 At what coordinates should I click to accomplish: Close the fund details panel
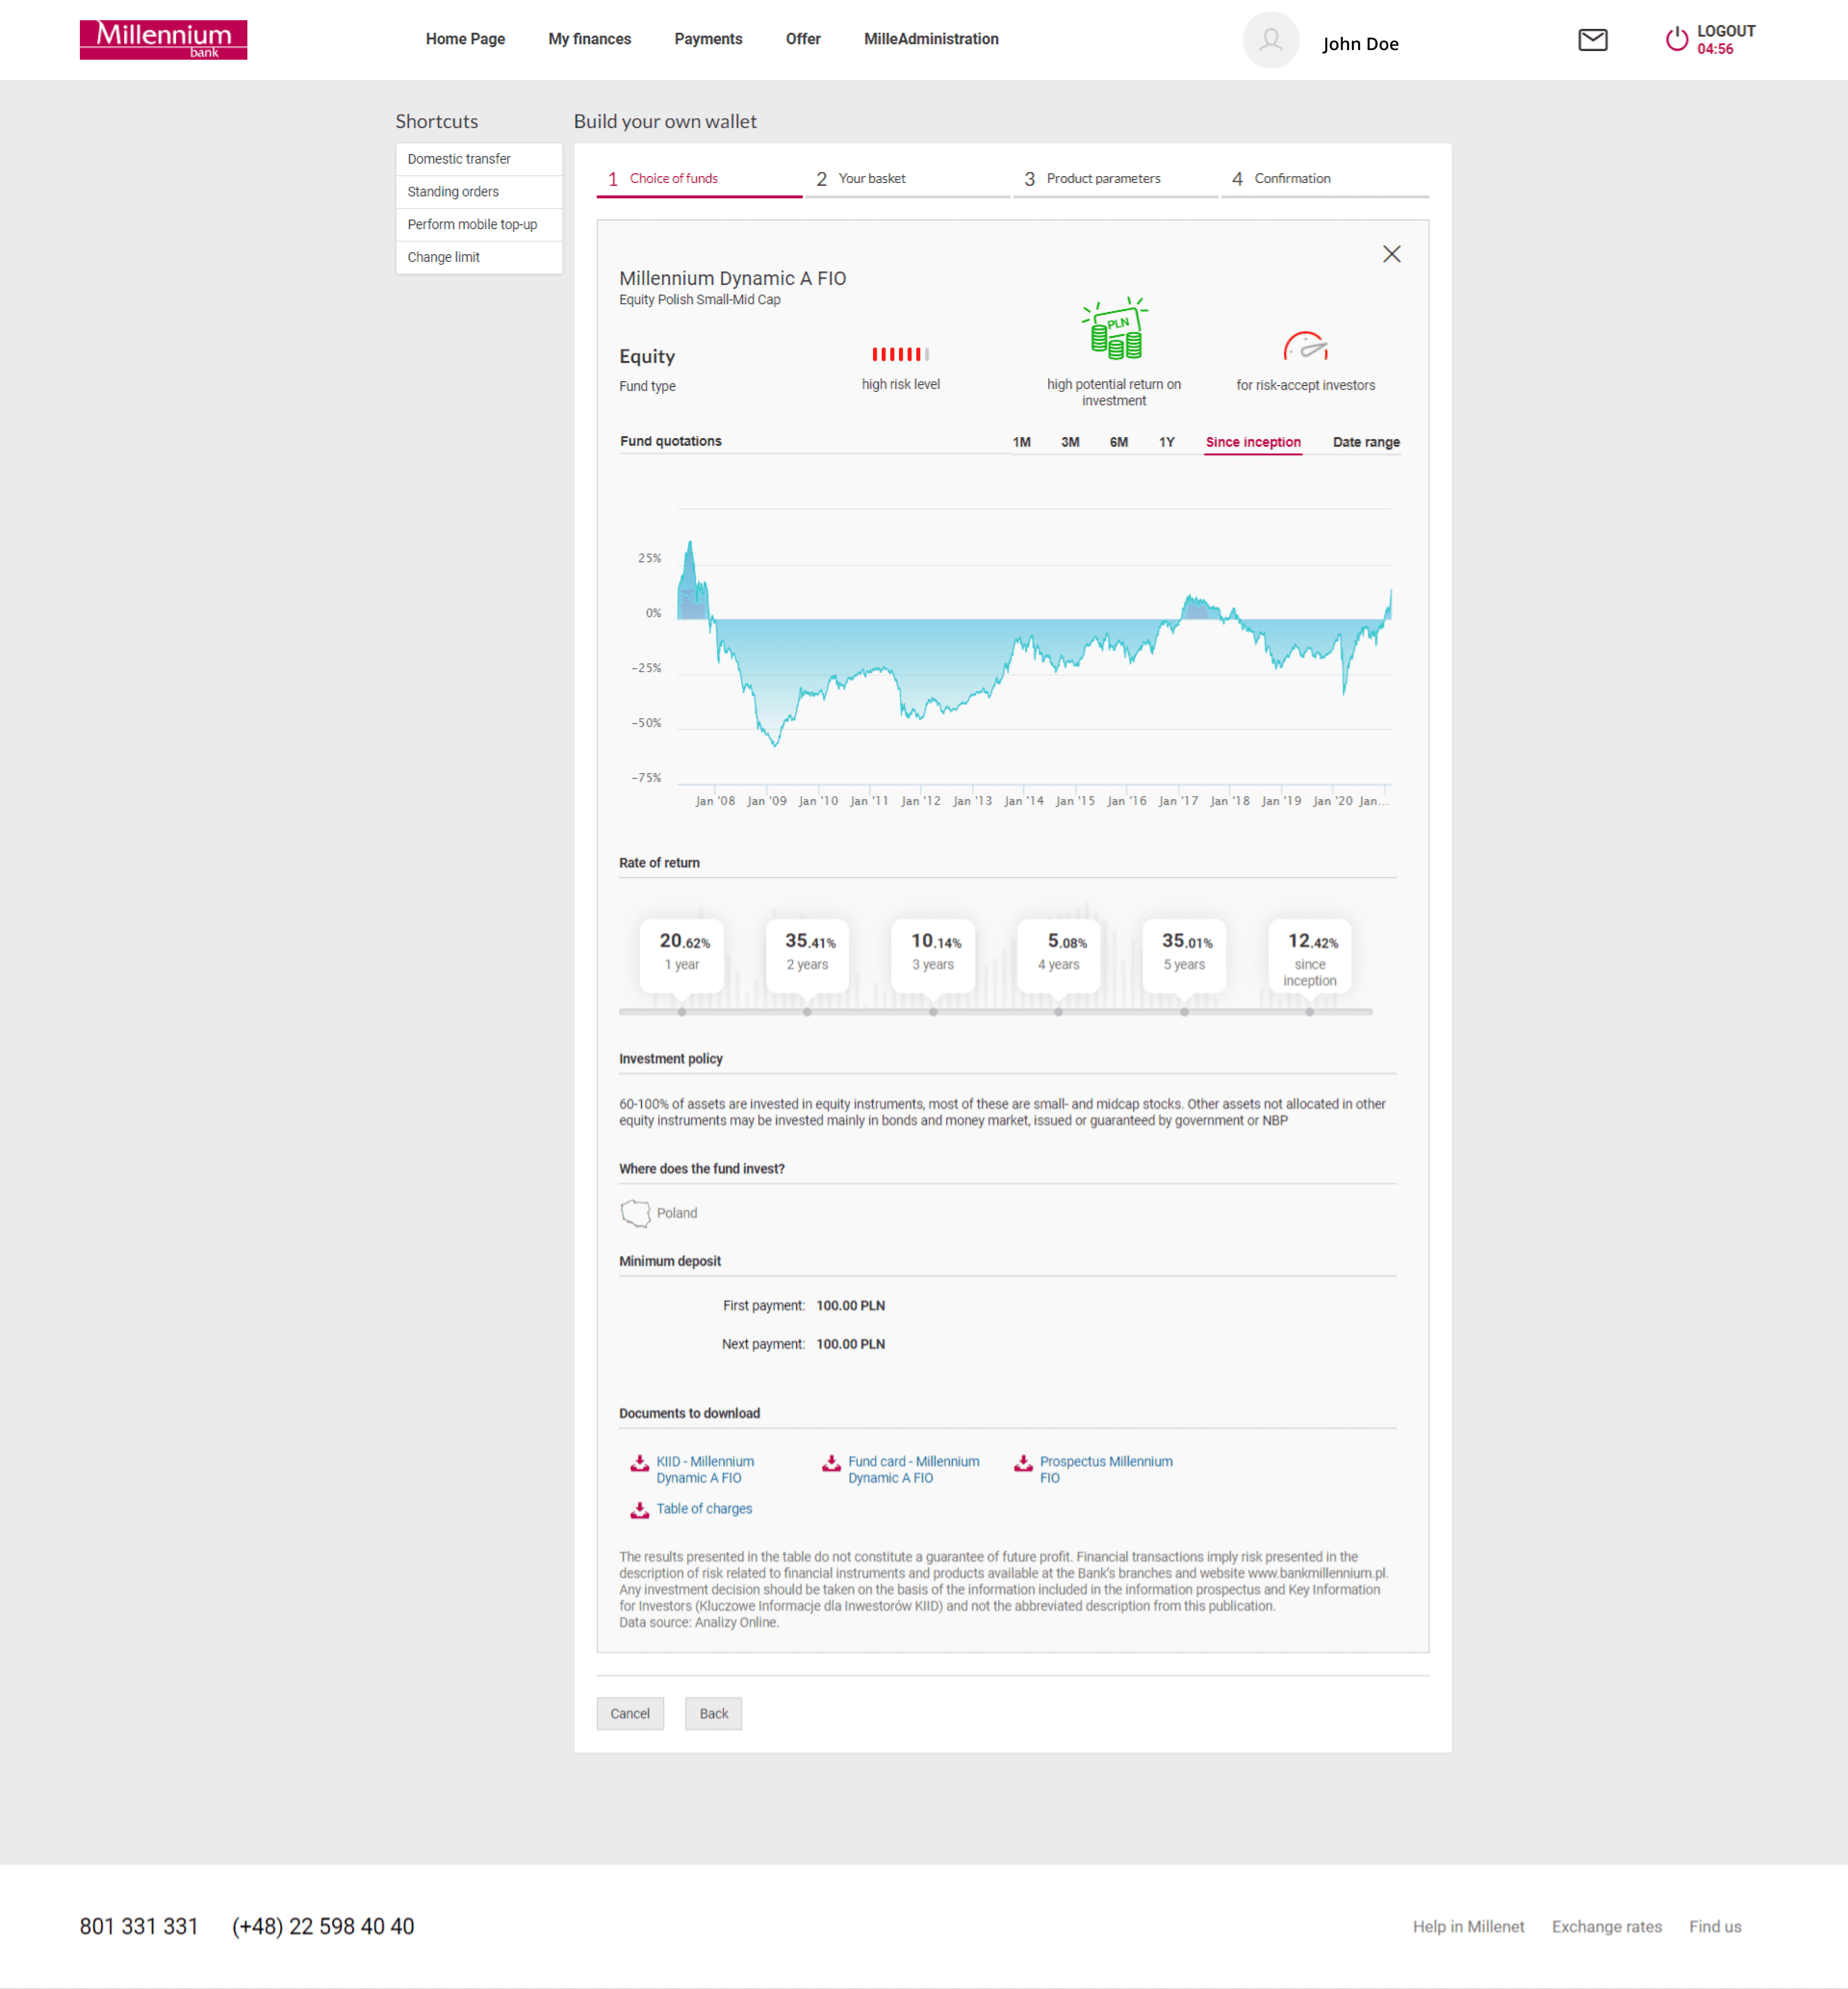[1391, 254]
